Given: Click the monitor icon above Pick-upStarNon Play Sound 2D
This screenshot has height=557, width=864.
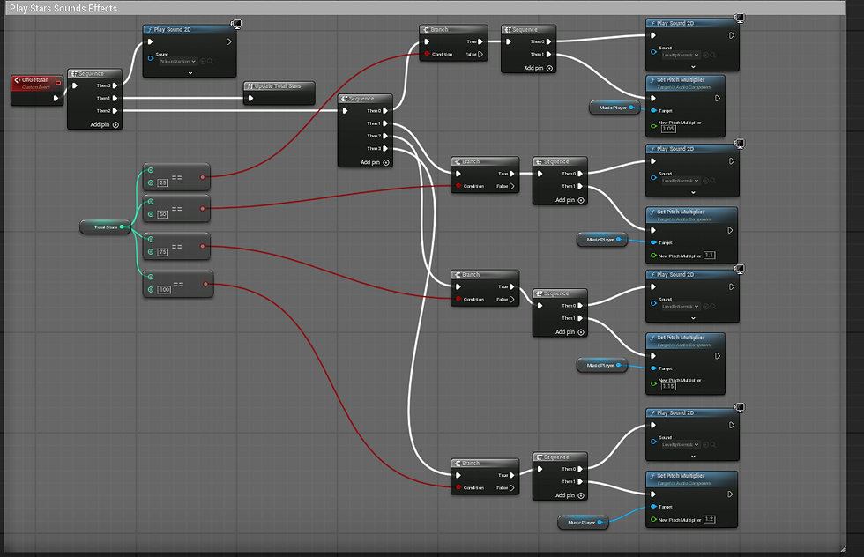Looking at the screenshot, I should point(236,24).
